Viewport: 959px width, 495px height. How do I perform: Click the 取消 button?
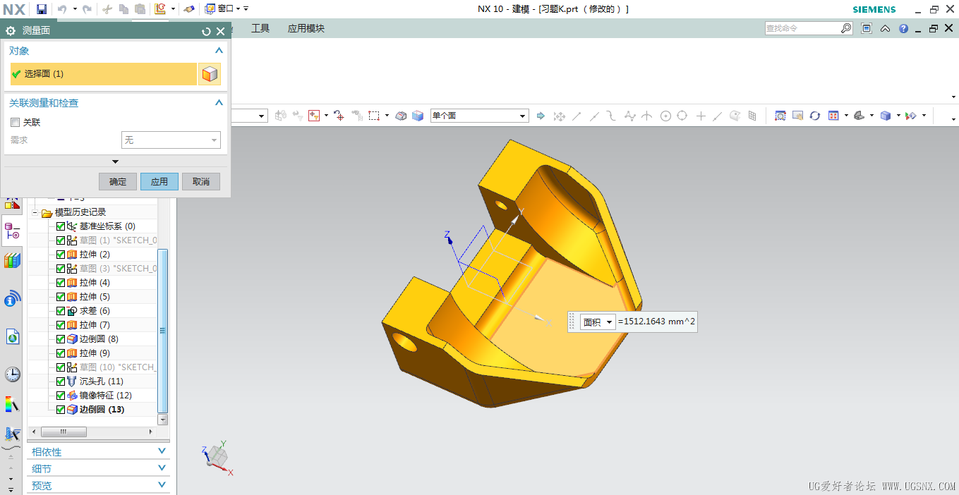point(201,182)
